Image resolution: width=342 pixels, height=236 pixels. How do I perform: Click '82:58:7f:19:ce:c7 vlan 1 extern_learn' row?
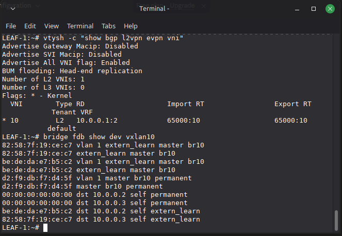click(x=103, y=145)
